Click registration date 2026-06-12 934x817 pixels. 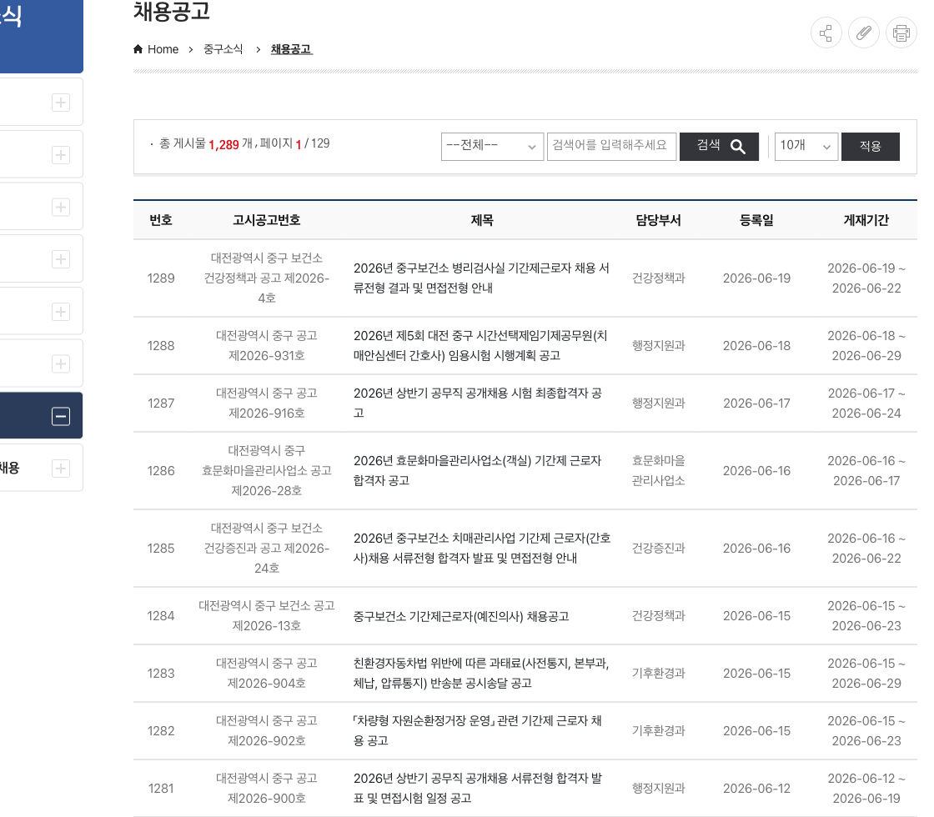[756, 789]
